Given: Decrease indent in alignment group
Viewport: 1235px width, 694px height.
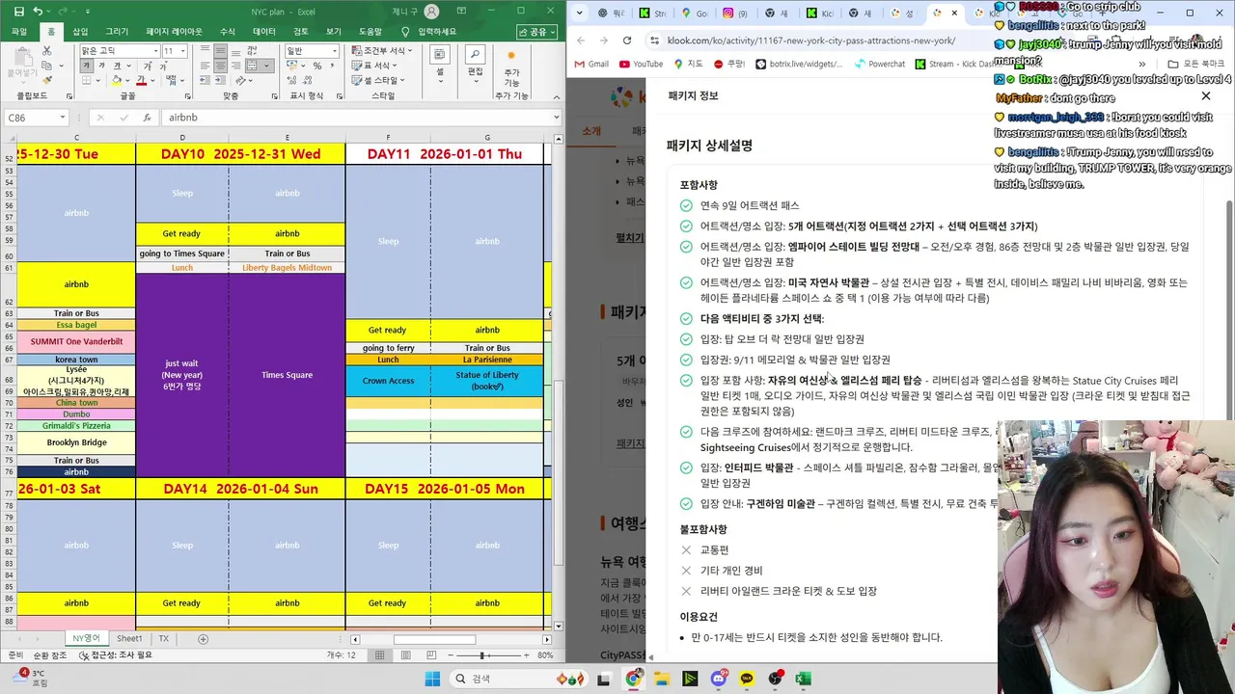Looking at the screenshot, I should [x=205, y=80].
